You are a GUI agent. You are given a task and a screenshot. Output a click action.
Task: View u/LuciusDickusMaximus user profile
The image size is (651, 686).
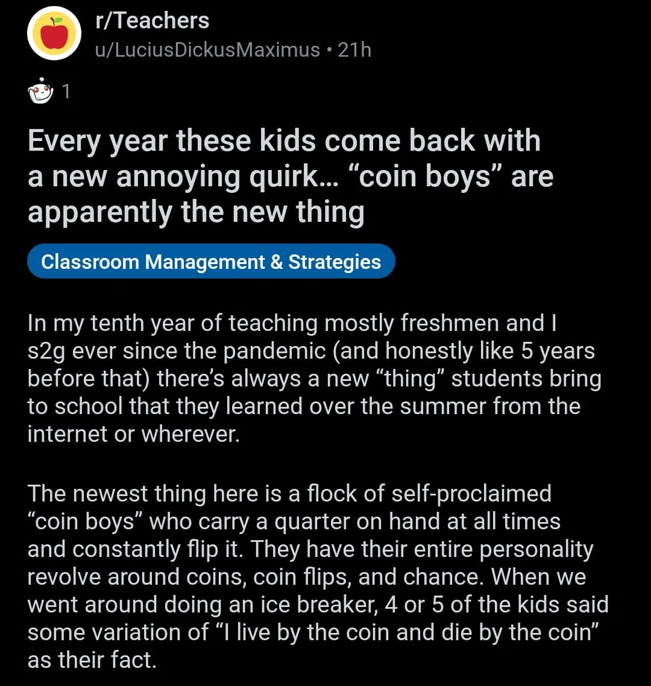tap(207, 49)
